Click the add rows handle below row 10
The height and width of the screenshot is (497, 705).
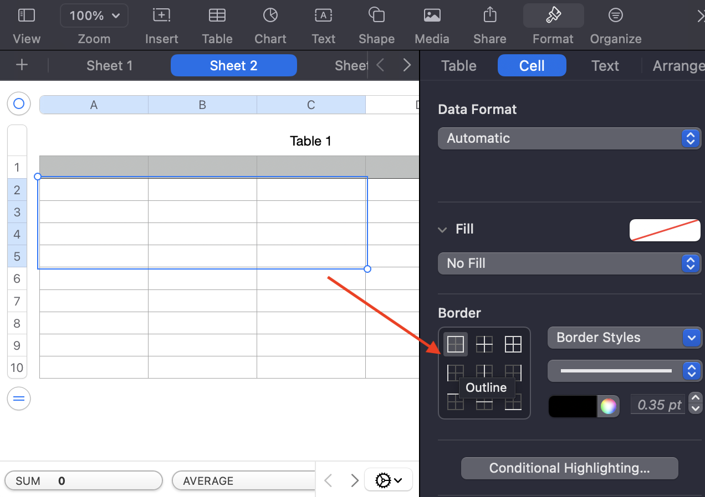click(19, 398)
